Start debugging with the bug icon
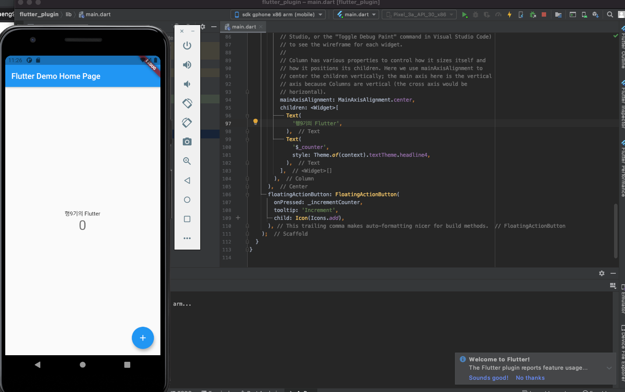The image size is (625, 392). pyautogui.click(x=476, y=14)
